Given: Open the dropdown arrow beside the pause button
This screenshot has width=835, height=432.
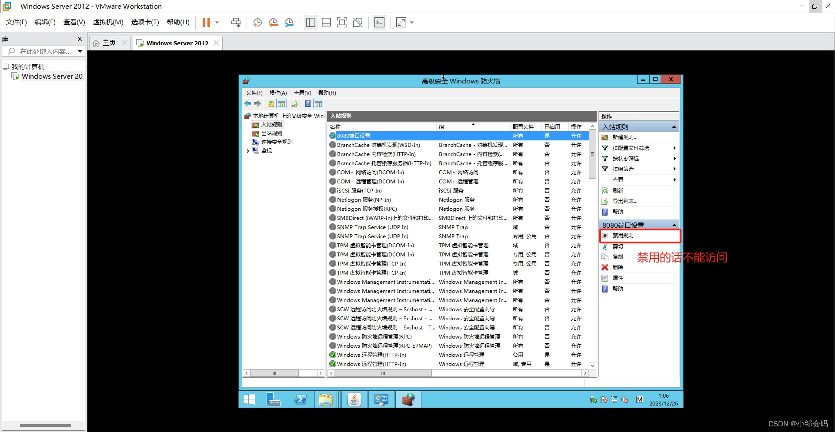Looking at the screenshot, I should click(217, 23).
